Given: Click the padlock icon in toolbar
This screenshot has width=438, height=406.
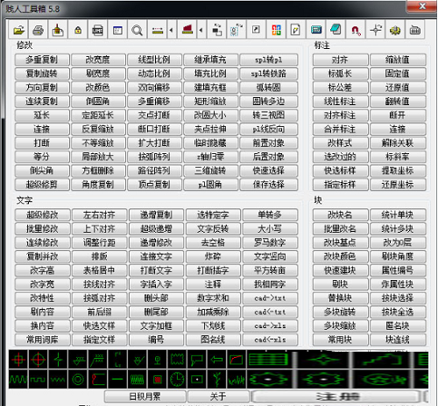Looking at the screenshot, I should coord(78,30).
